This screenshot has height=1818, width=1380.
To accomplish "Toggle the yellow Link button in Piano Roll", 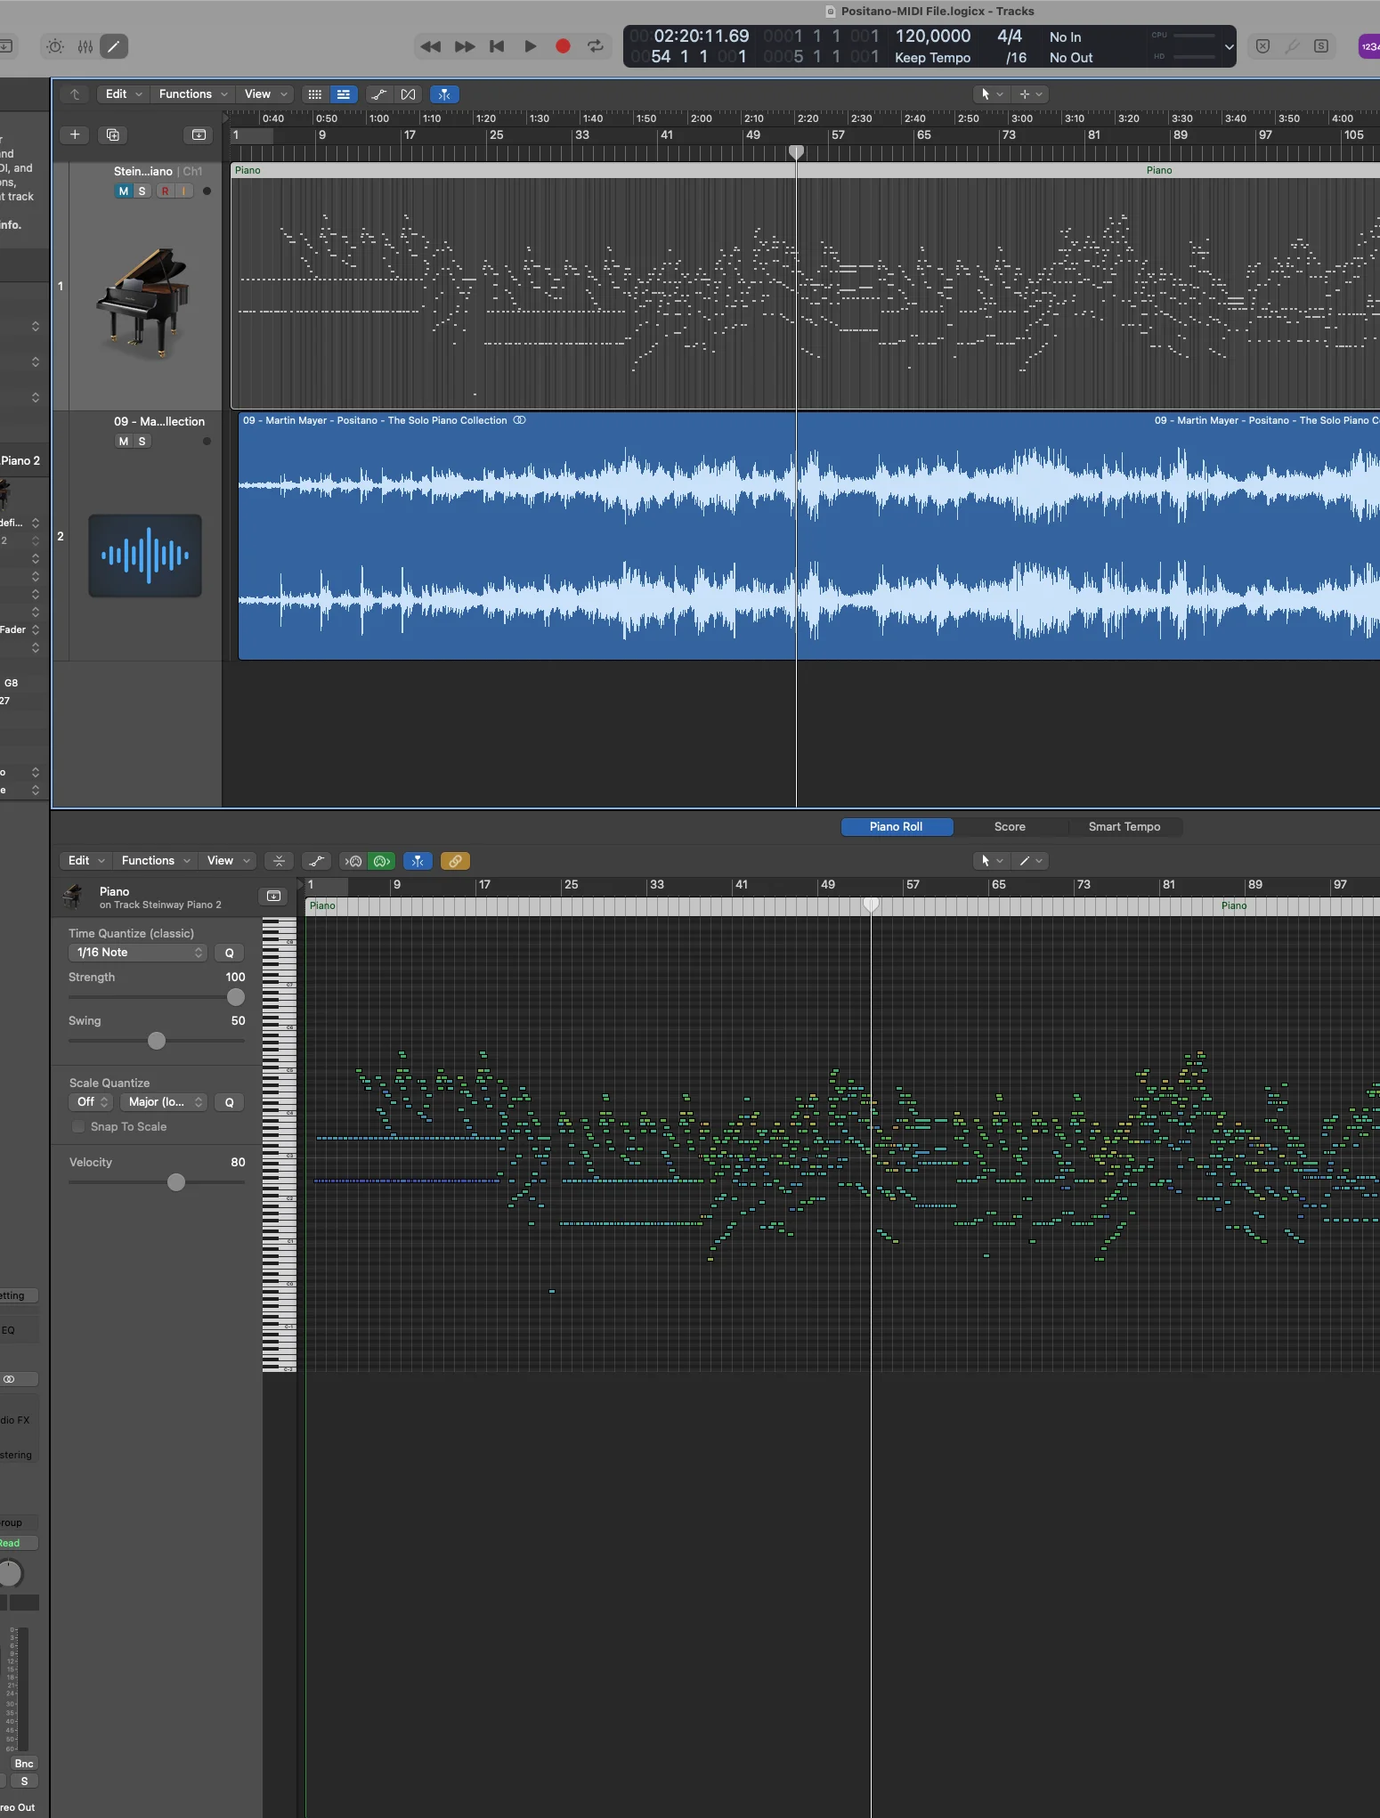I will click(x=455, y=861).
